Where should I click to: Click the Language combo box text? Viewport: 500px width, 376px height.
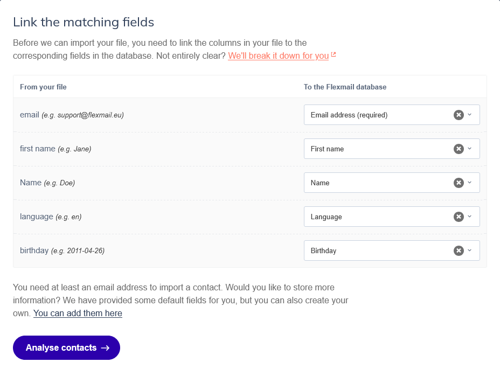coord(327,217)
